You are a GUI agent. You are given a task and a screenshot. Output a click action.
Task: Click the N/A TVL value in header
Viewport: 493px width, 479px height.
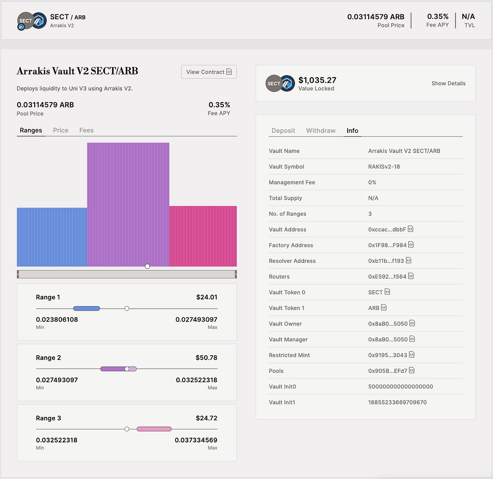pos(468,16)
